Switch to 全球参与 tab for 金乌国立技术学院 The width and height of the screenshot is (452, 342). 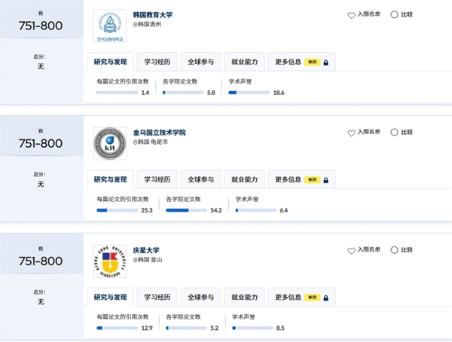pyautogui.click(x=201, y=179)
